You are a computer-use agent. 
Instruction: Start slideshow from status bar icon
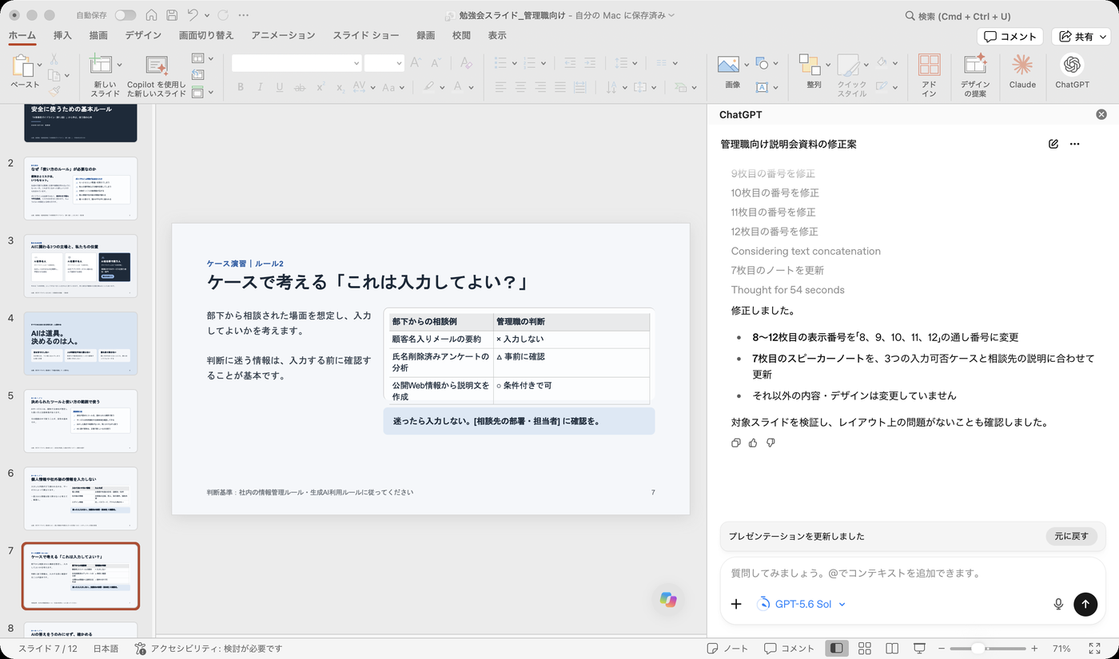point(920,649)
